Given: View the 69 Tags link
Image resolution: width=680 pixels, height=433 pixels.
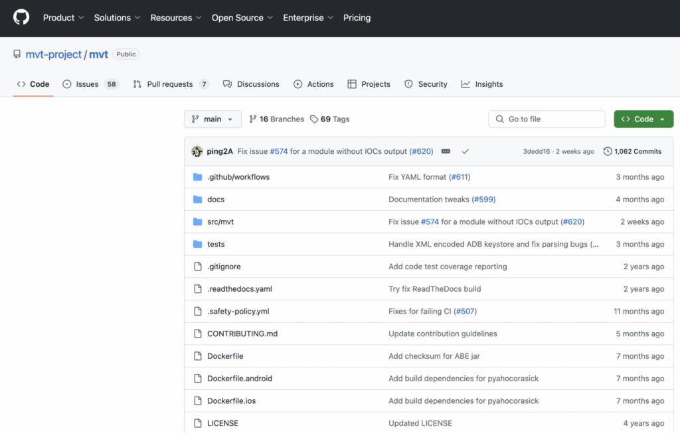Looking at the screenshot, I should pyautogui.click(x=329, y=119).
